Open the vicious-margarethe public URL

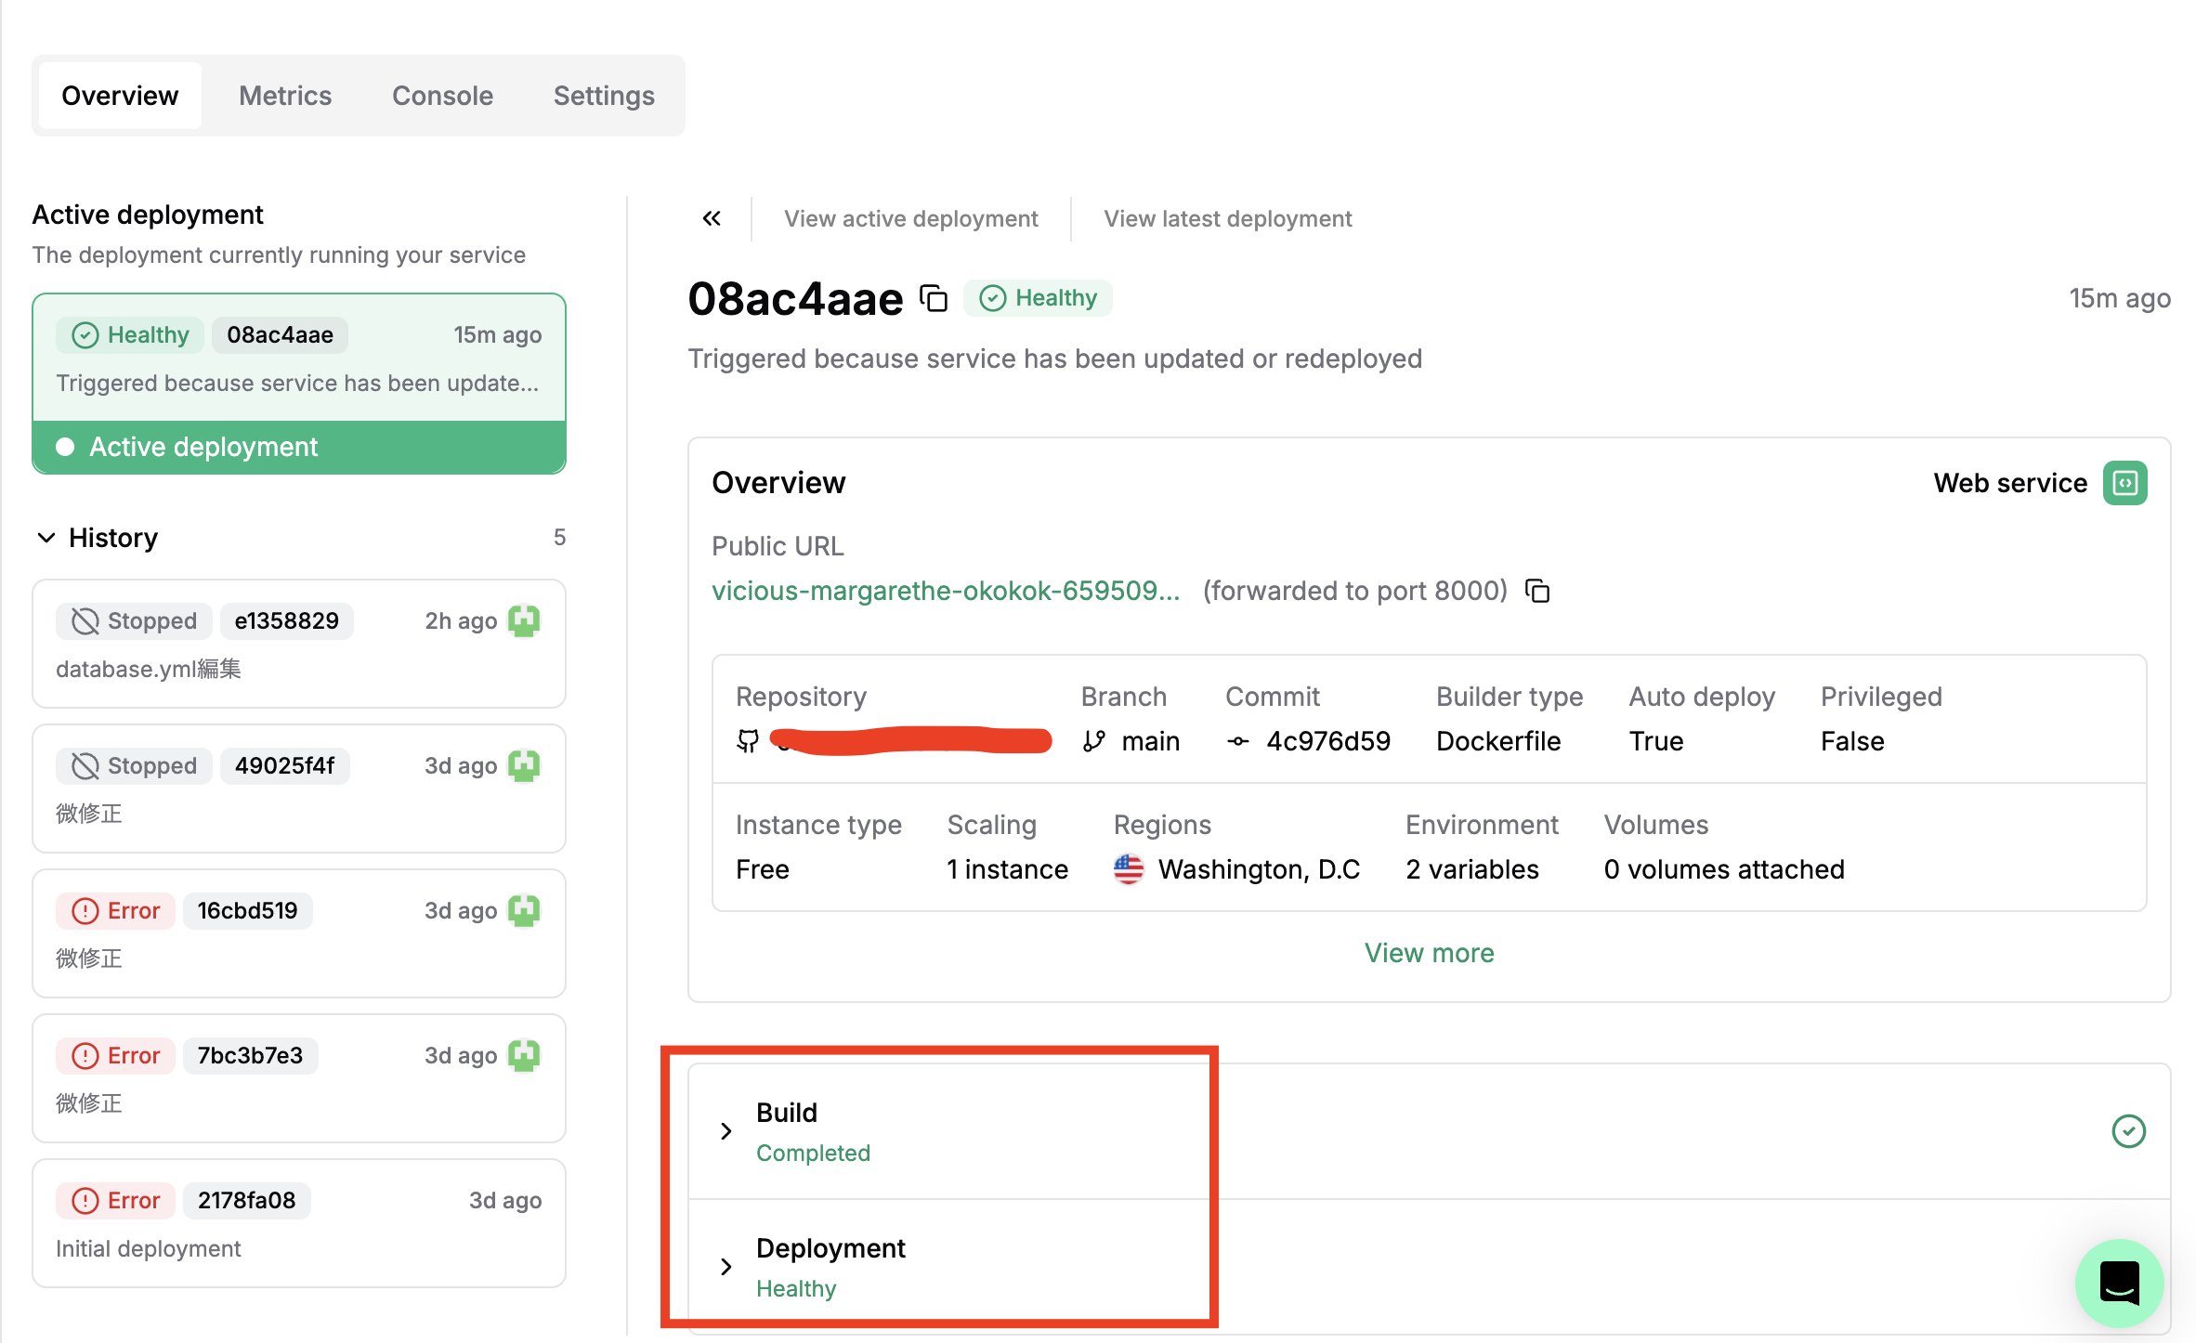[x=945, y=591]
